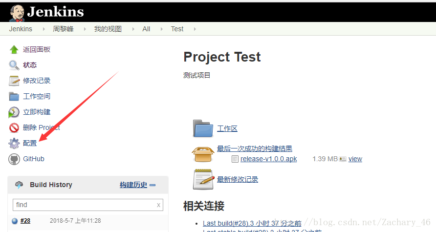436x232 pixels.
Task: Expand the arrow after the All breadcrumb
Action: pyautogui.click(x=162, y=29)
